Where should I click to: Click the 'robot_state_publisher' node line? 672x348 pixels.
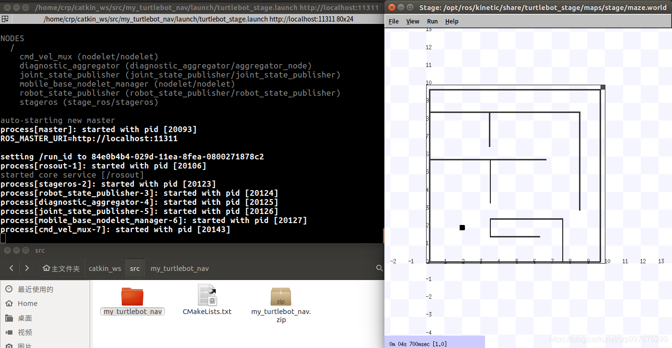tap(180, 93)
